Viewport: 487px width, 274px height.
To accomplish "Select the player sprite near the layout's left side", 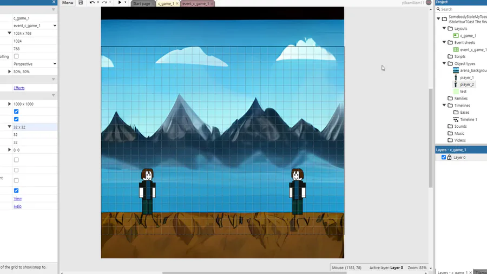I will [147, 192].
